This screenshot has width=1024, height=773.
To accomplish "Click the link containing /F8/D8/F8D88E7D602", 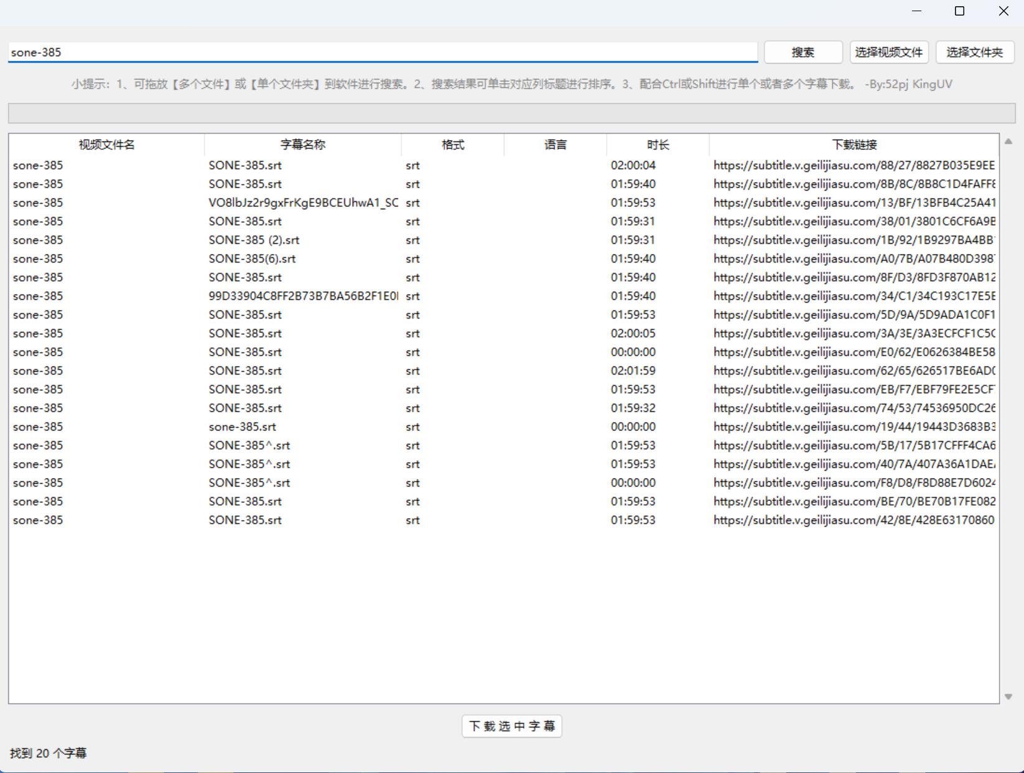I will (x=854, y=483).
